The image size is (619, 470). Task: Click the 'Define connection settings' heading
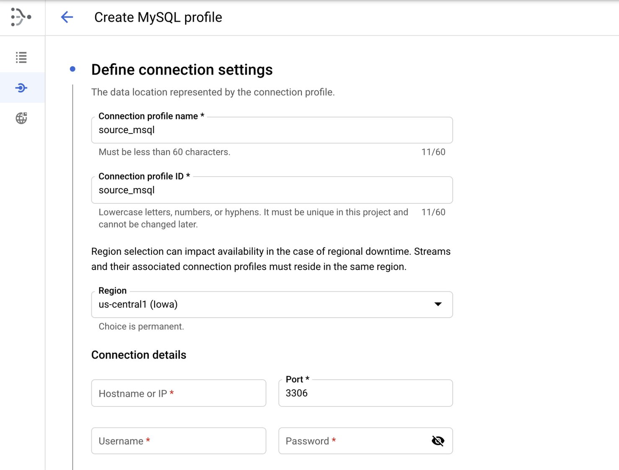coord(182,69)
